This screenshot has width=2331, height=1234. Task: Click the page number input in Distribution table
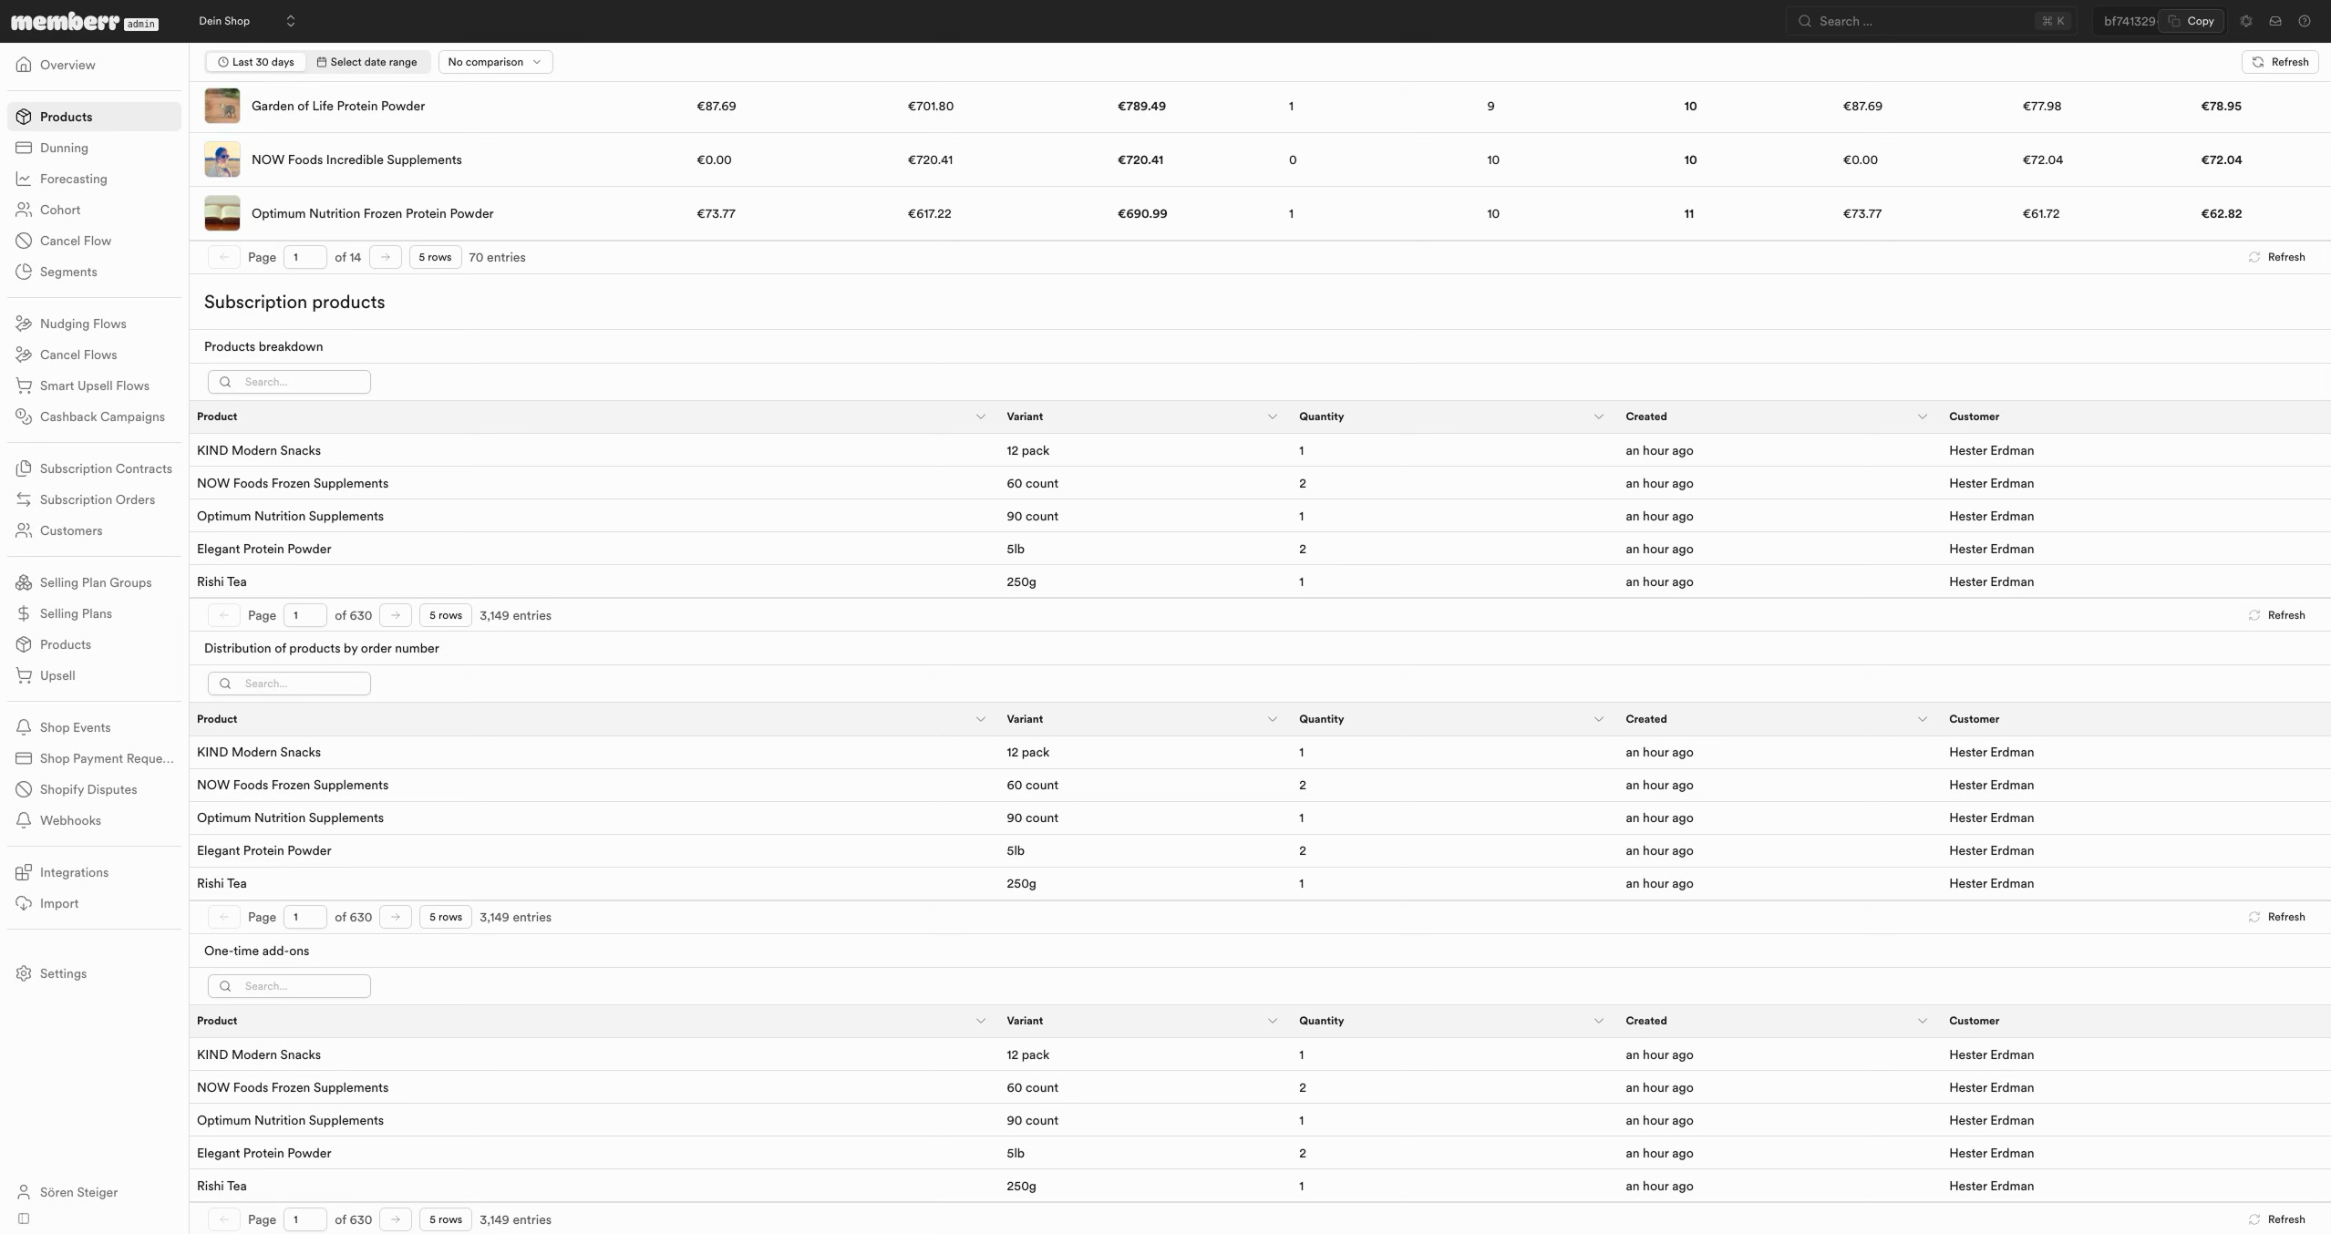pyautogui.click(x=304, y=917)
